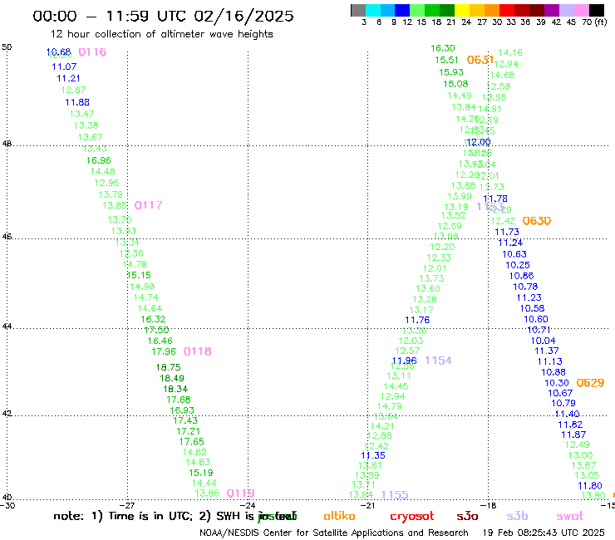Click the 's3a' satellite legend label

tap(467, 516)
